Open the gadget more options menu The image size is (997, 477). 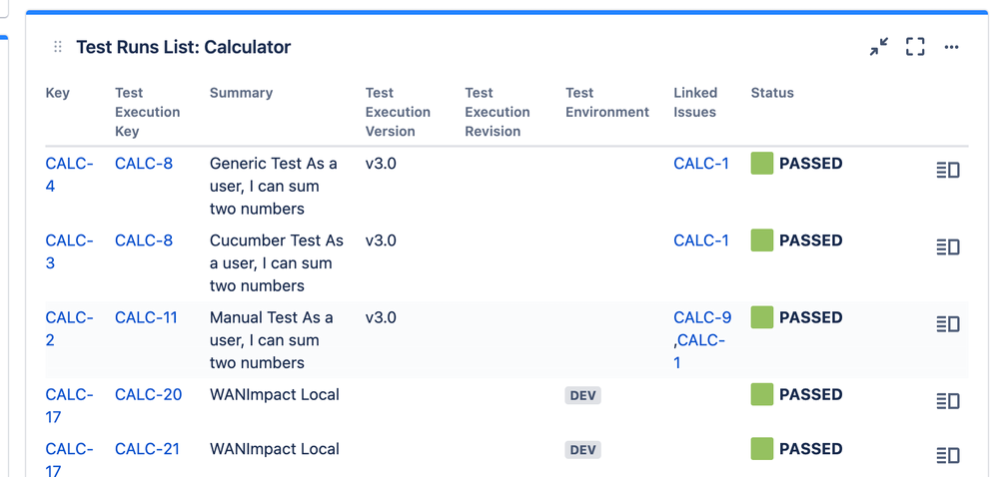(951, 47)
